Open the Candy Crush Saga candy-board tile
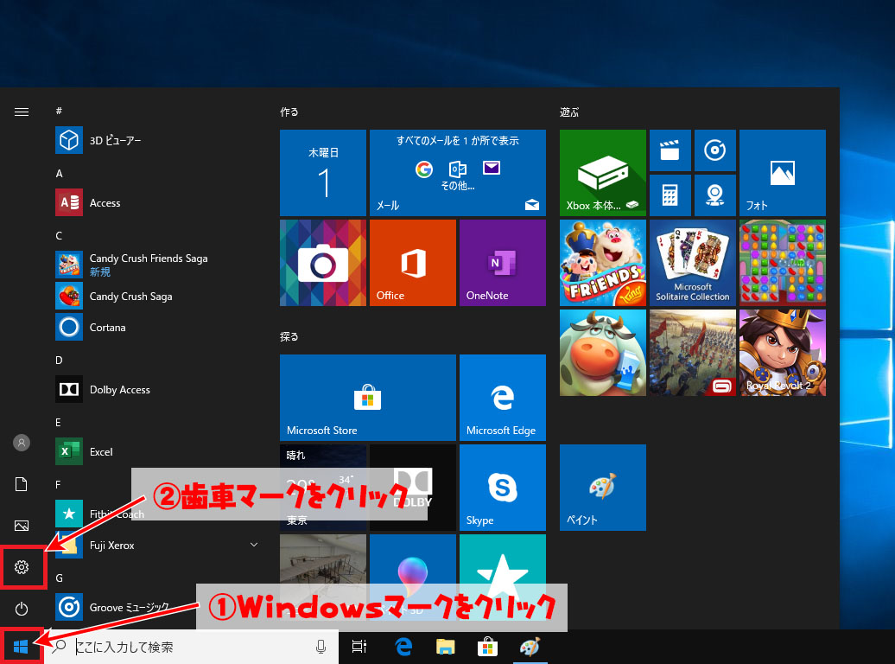 pyautogui.click(x=783, y=263)
